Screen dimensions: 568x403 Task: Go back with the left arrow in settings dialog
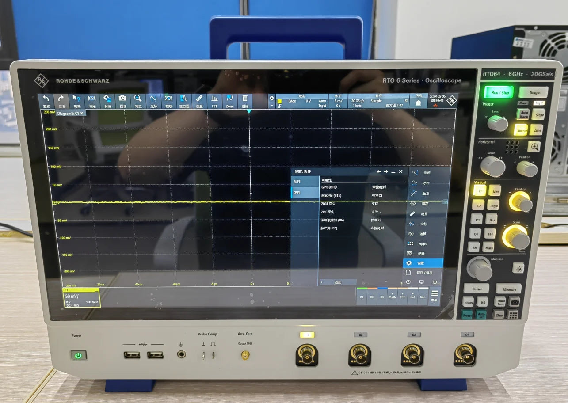(379, 171)
